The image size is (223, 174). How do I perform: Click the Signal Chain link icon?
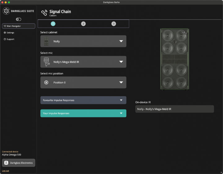[x=44, y=13]
